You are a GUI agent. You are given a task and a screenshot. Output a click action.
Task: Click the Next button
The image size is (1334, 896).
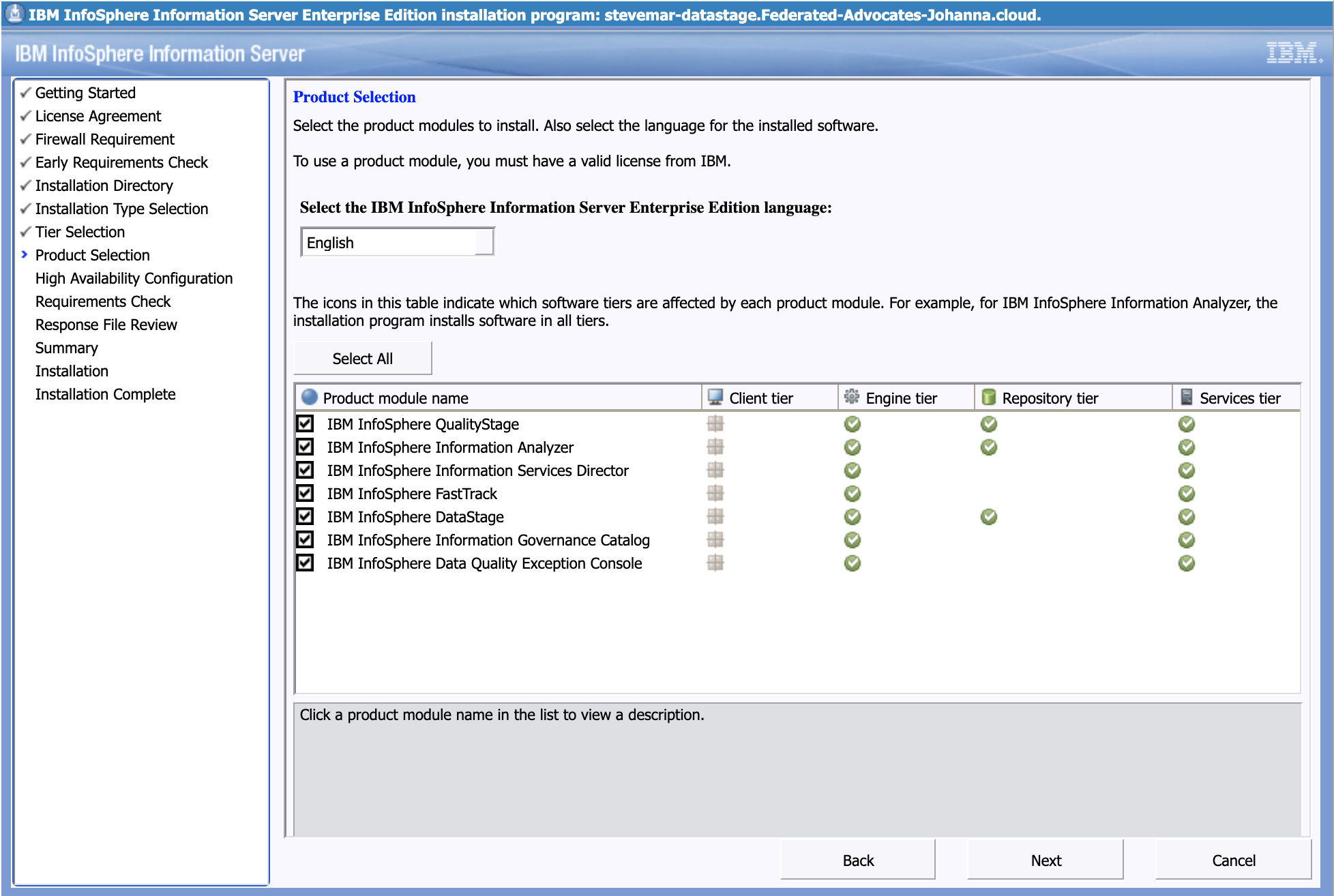(1046, 860)
